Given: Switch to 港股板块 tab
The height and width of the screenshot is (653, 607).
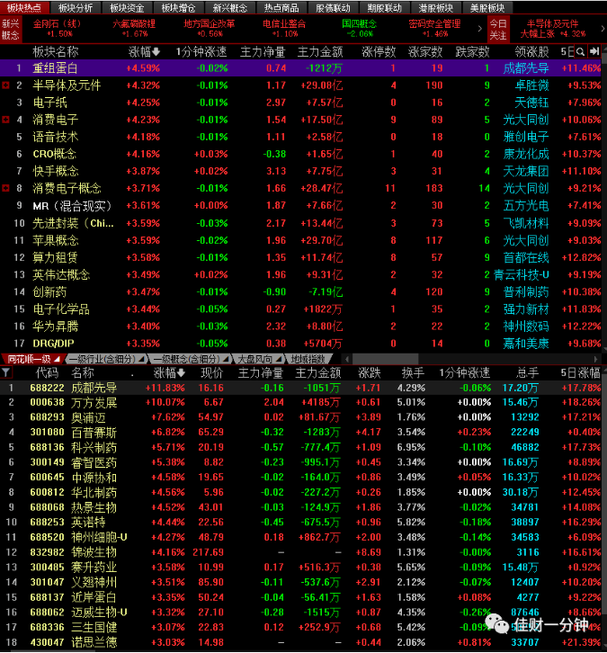Looking at the screenshot, I should pyautogui.click(x=436, y=7).
